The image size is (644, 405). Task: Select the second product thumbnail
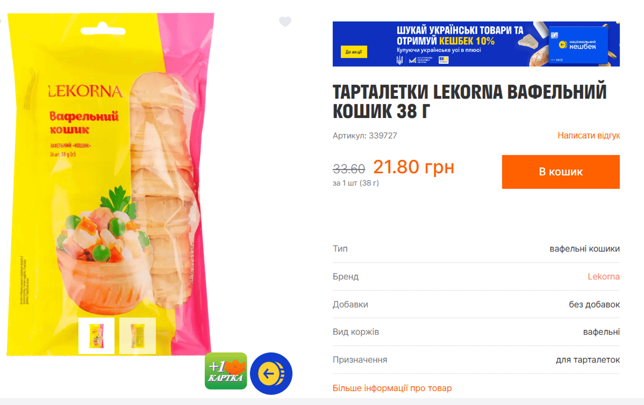138,336
